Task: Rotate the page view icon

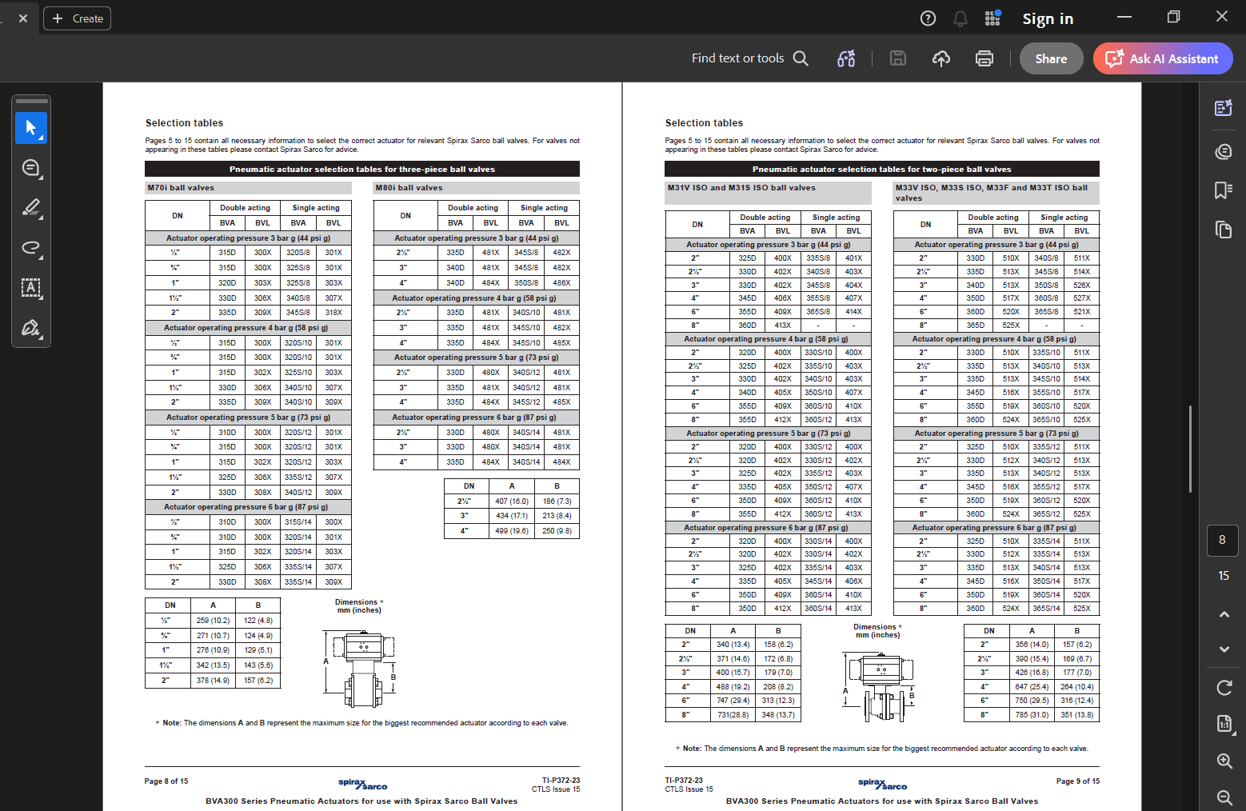Action: (1224, 688)
